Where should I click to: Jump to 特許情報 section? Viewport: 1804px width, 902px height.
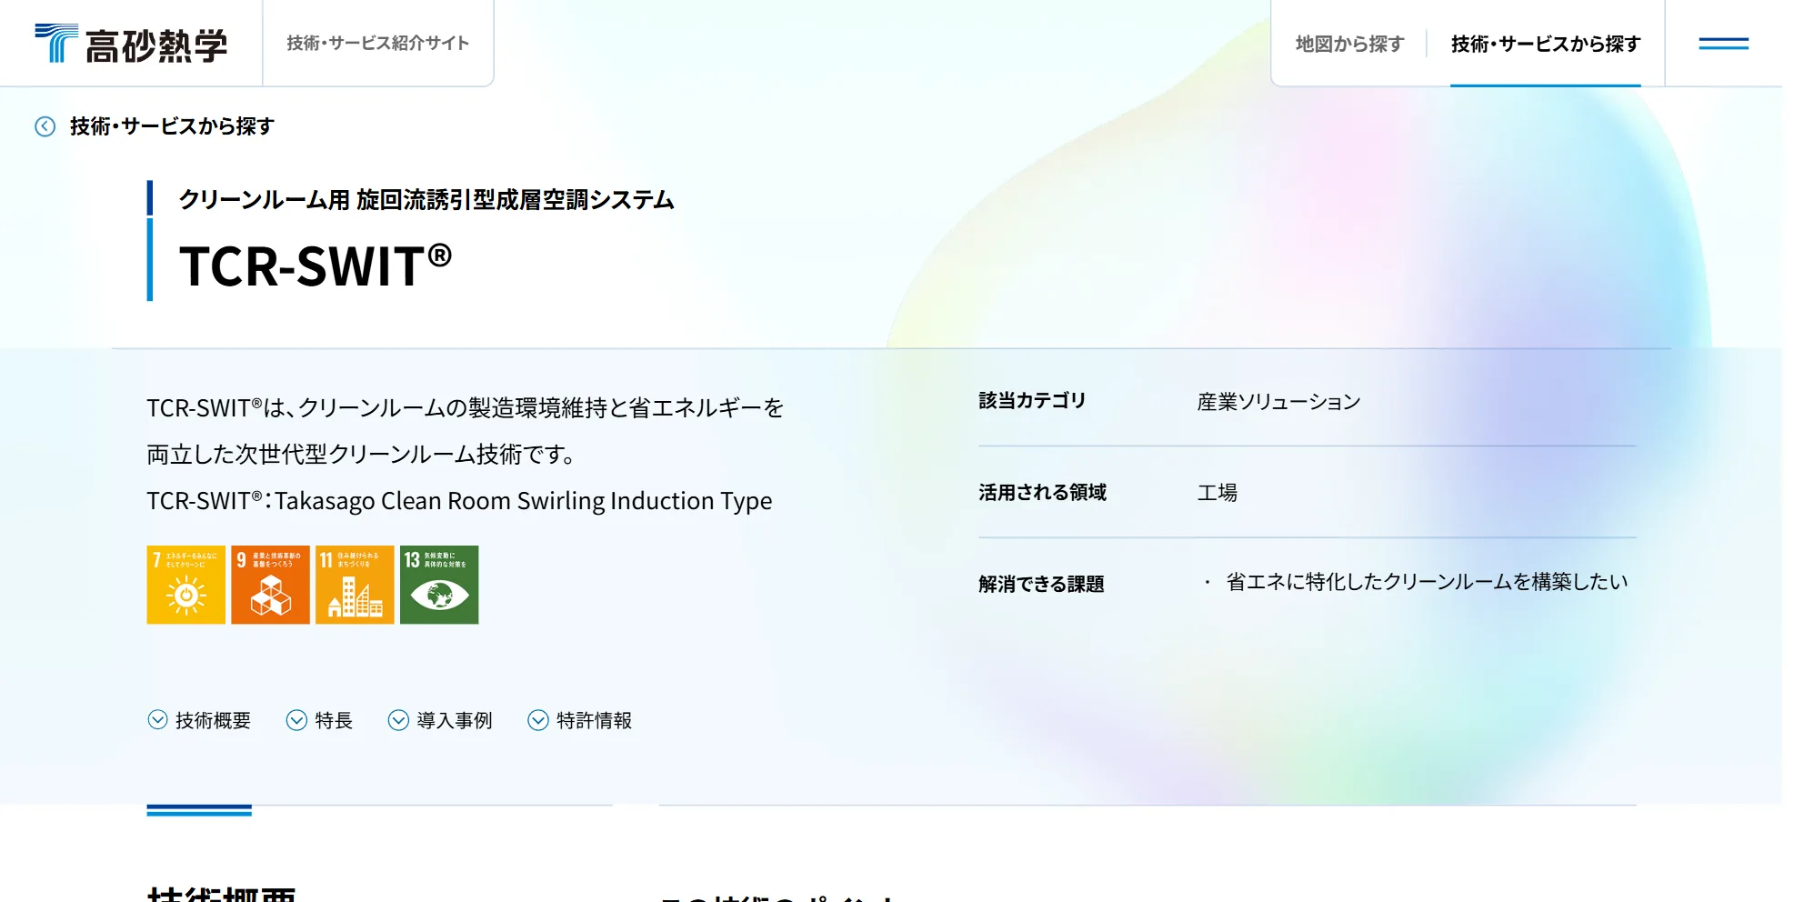(x=594, y=720)
